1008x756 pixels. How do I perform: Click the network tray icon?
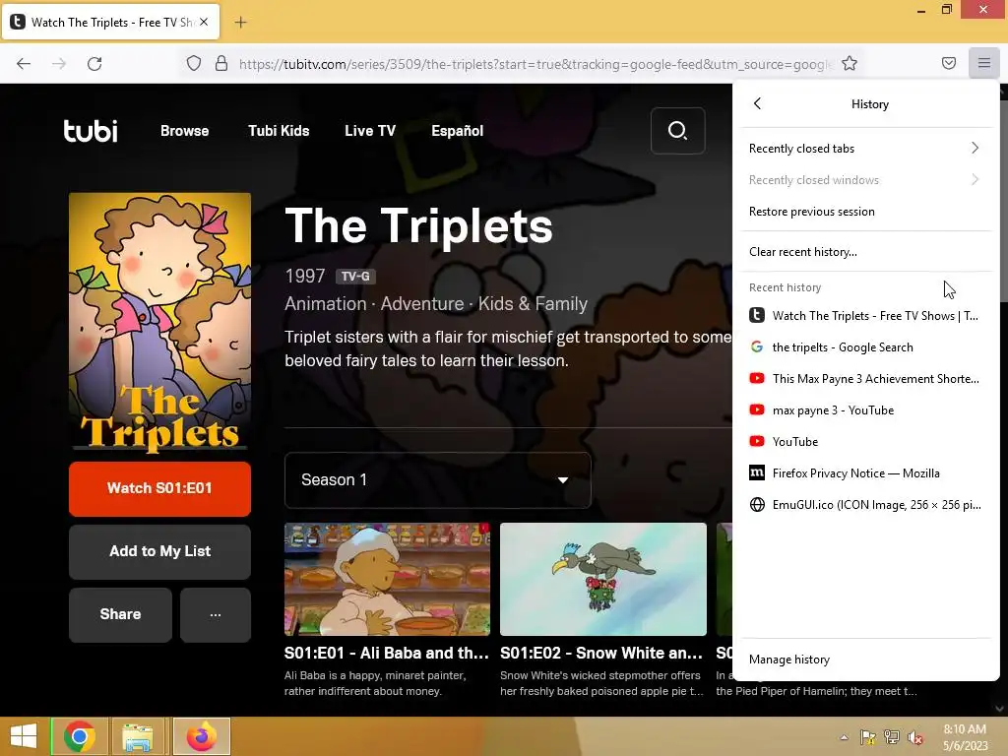coord(892,737)
